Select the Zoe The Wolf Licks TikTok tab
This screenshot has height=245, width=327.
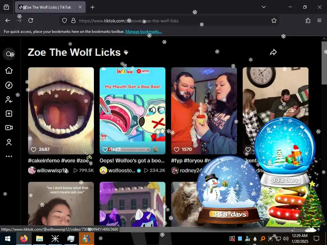tap(50, 7)
